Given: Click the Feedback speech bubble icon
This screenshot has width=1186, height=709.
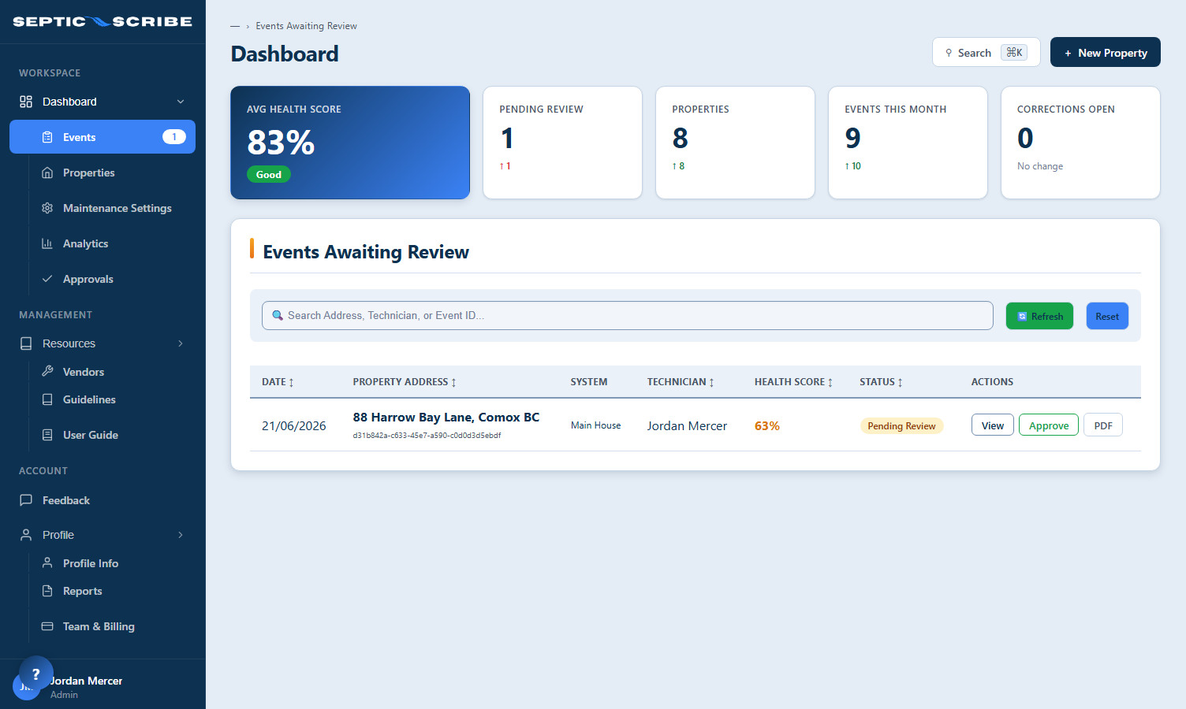Looking at the screenshot, I should tap(26, 500).
